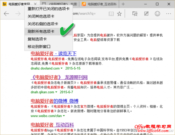Add page to favorites star icon
The image size is (175, 135).
tap(119, 14)
